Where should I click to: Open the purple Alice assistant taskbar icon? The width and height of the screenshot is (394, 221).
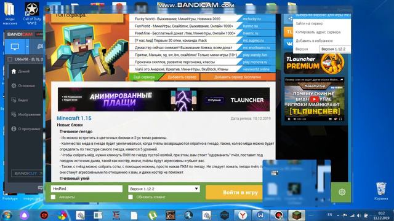tap(25, 215)
